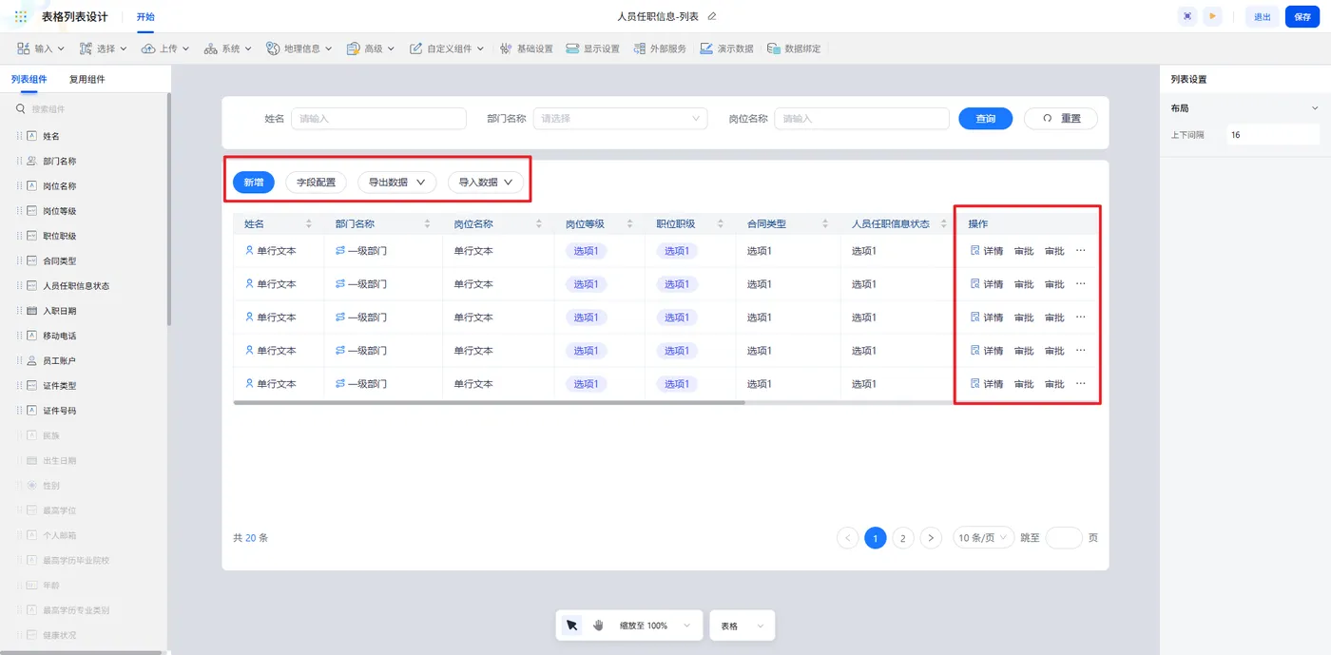The width and height of the screenshot is (1331, 655).
Task: Click the edit pencil icon beside the title
Action: (x=712, y=16)
